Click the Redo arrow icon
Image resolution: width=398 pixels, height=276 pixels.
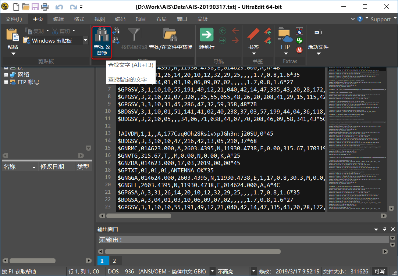(x=73, y=7)
